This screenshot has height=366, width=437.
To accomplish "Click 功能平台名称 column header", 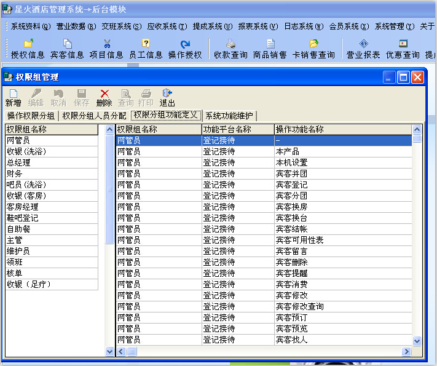I will (x=238, y=129).
